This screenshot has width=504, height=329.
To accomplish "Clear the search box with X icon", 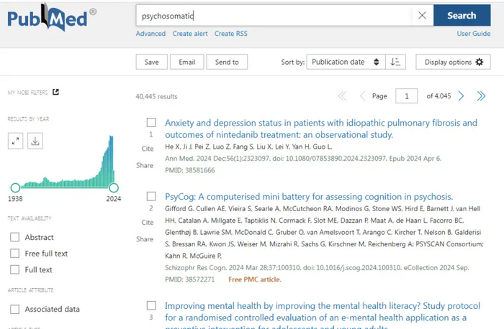I will pos(422,15).
